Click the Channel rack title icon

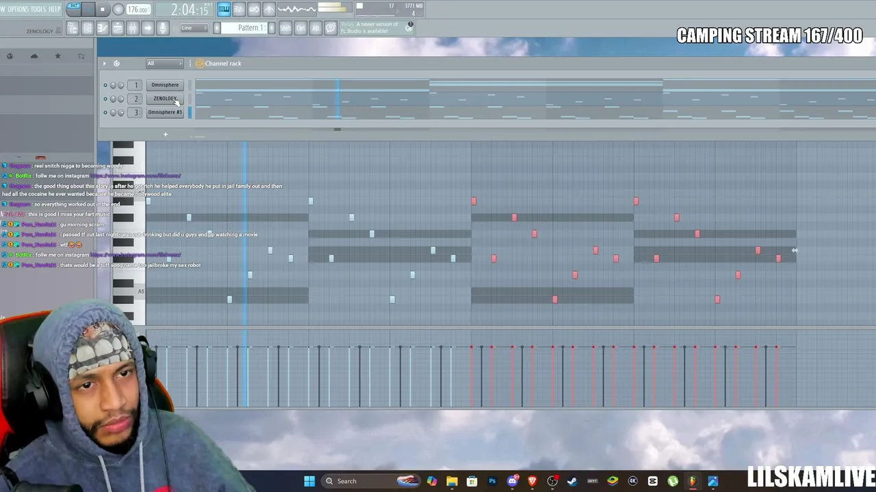(200, 64)
